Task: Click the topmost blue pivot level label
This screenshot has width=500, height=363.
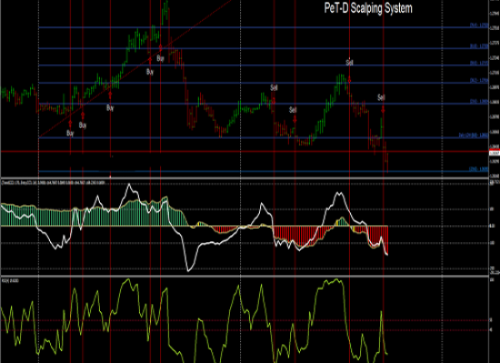Action: 479,25
